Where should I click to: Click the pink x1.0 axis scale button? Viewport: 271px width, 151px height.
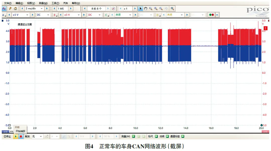pyautogui.click(x=265, y=132)
